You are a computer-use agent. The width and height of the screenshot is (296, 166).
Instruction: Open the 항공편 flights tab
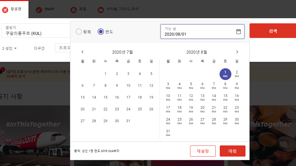pyautogui.click(x=14, y=9)
